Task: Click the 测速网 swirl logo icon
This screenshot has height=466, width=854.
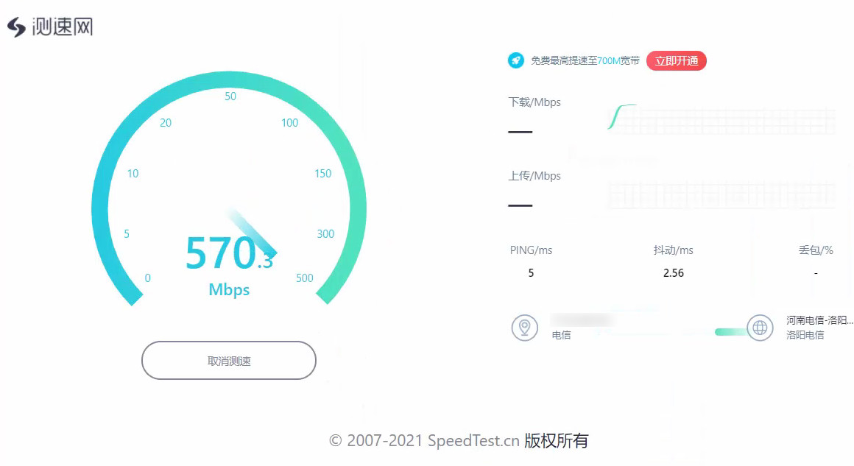Action: [x=16, y=27]
